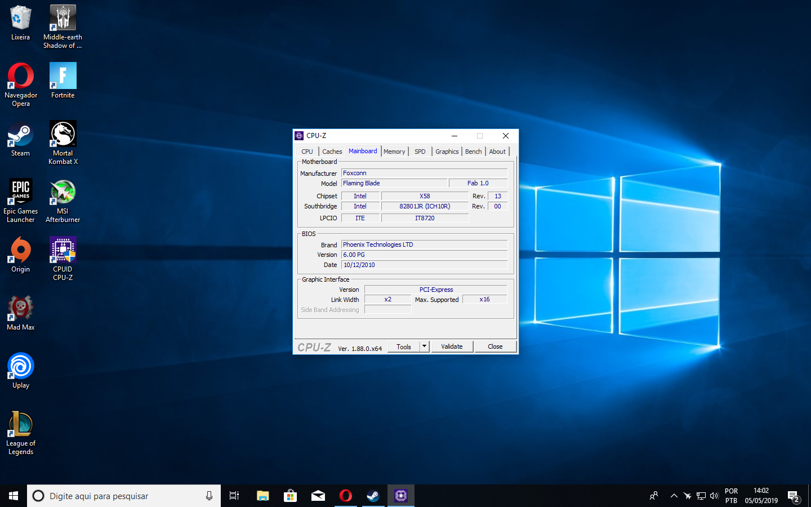This screenshot has height=507, width=811.
Task: Select the Navegador Opera desktop shortcut
Action: [21, 84]
